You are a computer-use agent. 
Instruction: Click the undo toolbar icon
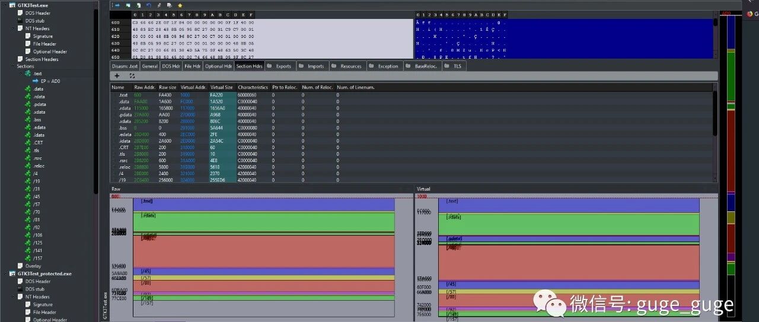148,5
